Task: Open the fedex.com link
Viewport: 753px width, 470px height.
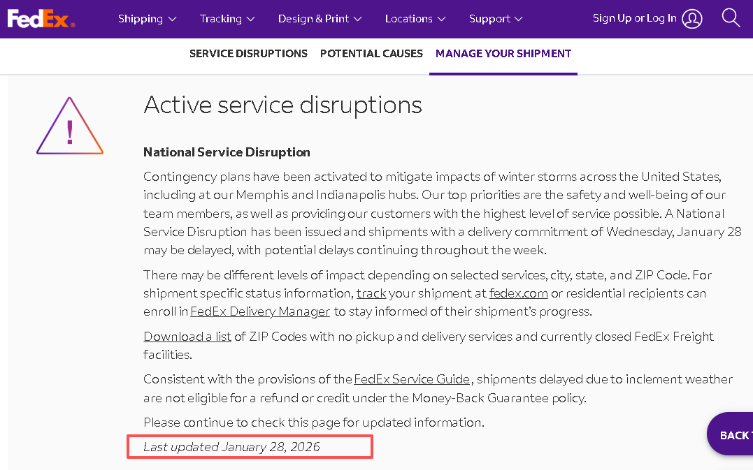Action: pos(518,293)
